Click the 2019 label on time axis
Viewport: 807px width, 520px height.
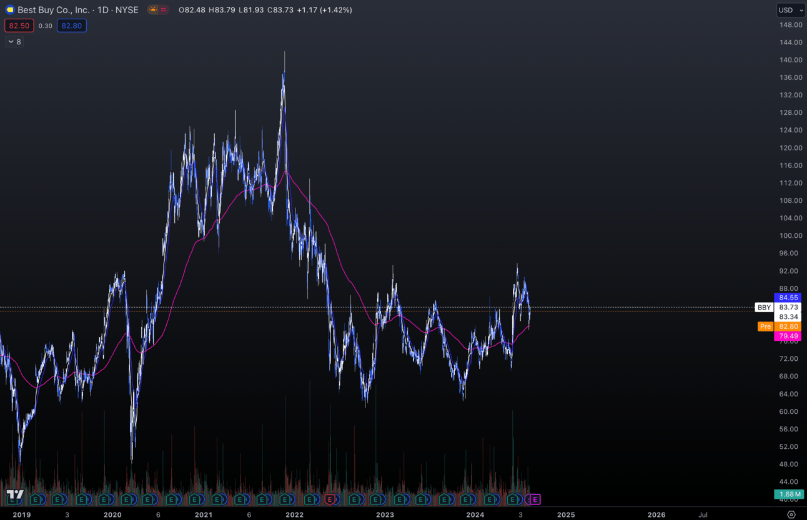[22, 515]
